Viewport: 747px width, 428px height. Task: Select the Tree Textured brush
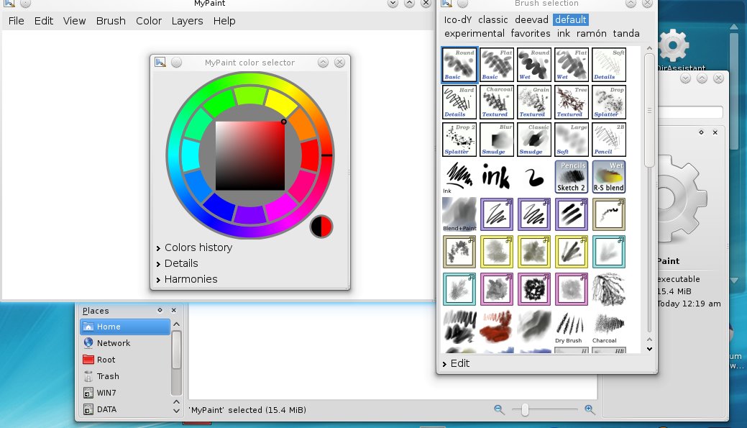[x=571, y=102]
